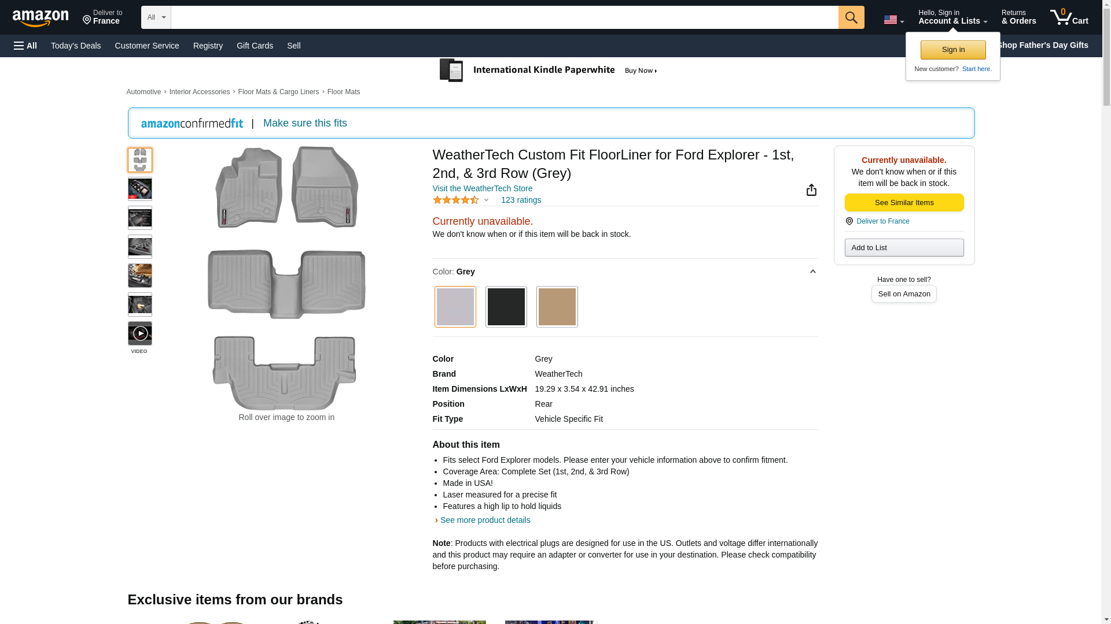Open Today's Deals menu item

(x=76, y=46)
